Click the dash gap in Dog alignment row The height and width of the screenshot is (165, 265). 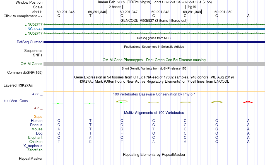click(x=122, y=133)
